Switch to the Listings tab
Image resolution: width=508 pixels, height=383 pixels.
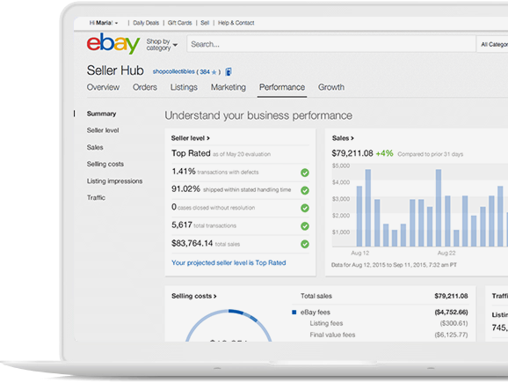[184, 87]
